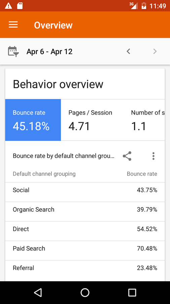
Task: Tap the Behavior overview card title
Action: (x=58, y=84)
